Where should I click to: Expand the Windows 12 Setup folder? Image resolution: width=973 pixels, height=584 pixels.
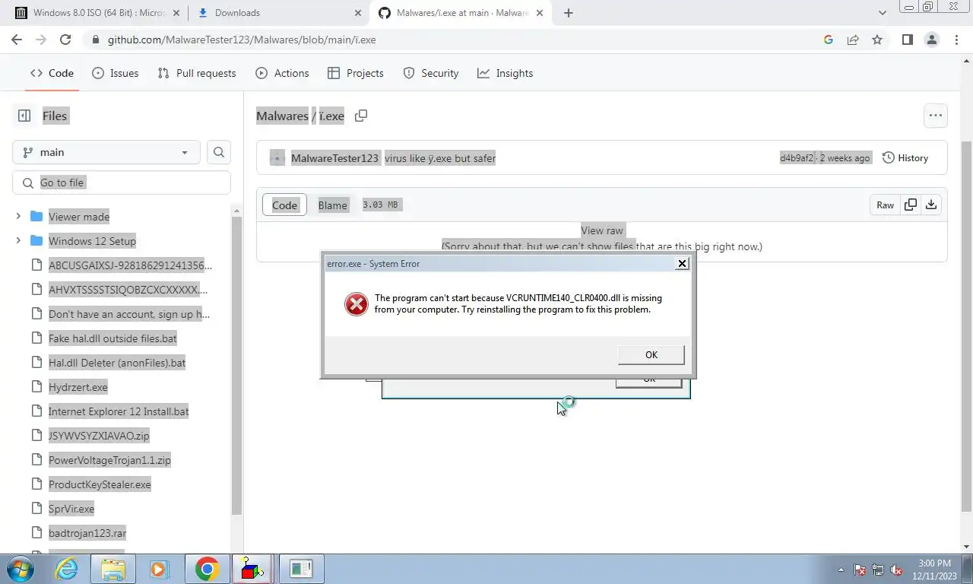pyautogui.click(x=18, y=241)
